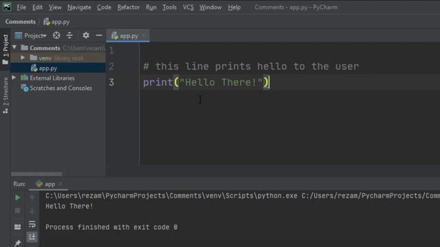This screenshot has width=440, height=247.
Task: Select the Comments root folder row
Action: 58,48
